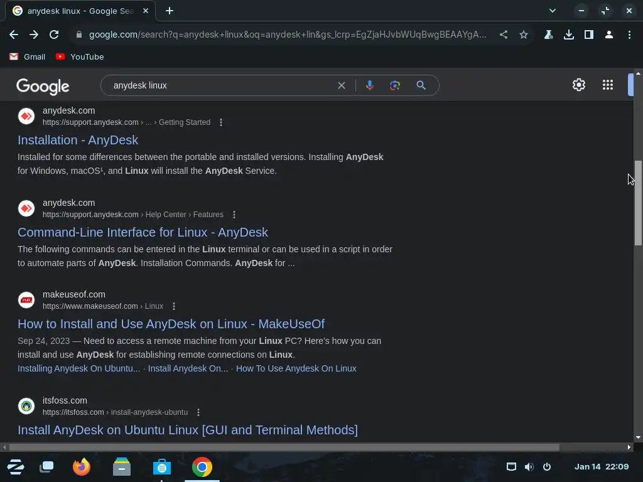Screen dimensions: 643x482
Task: Click the scroll down arrow
Action: 638,437
